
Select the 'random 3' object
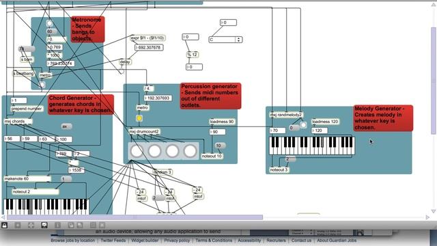pos(163,172)
